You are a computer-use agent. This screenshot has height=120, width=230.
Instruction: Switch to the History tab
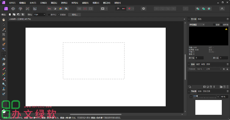[x=207, y=91]
